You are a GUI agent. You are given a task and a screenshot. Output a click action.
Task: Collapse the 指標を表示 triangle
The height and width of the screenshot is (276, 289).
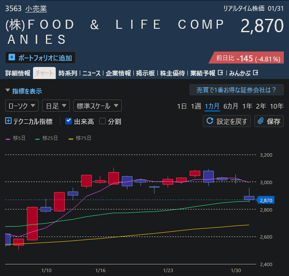tap(8, 91)
